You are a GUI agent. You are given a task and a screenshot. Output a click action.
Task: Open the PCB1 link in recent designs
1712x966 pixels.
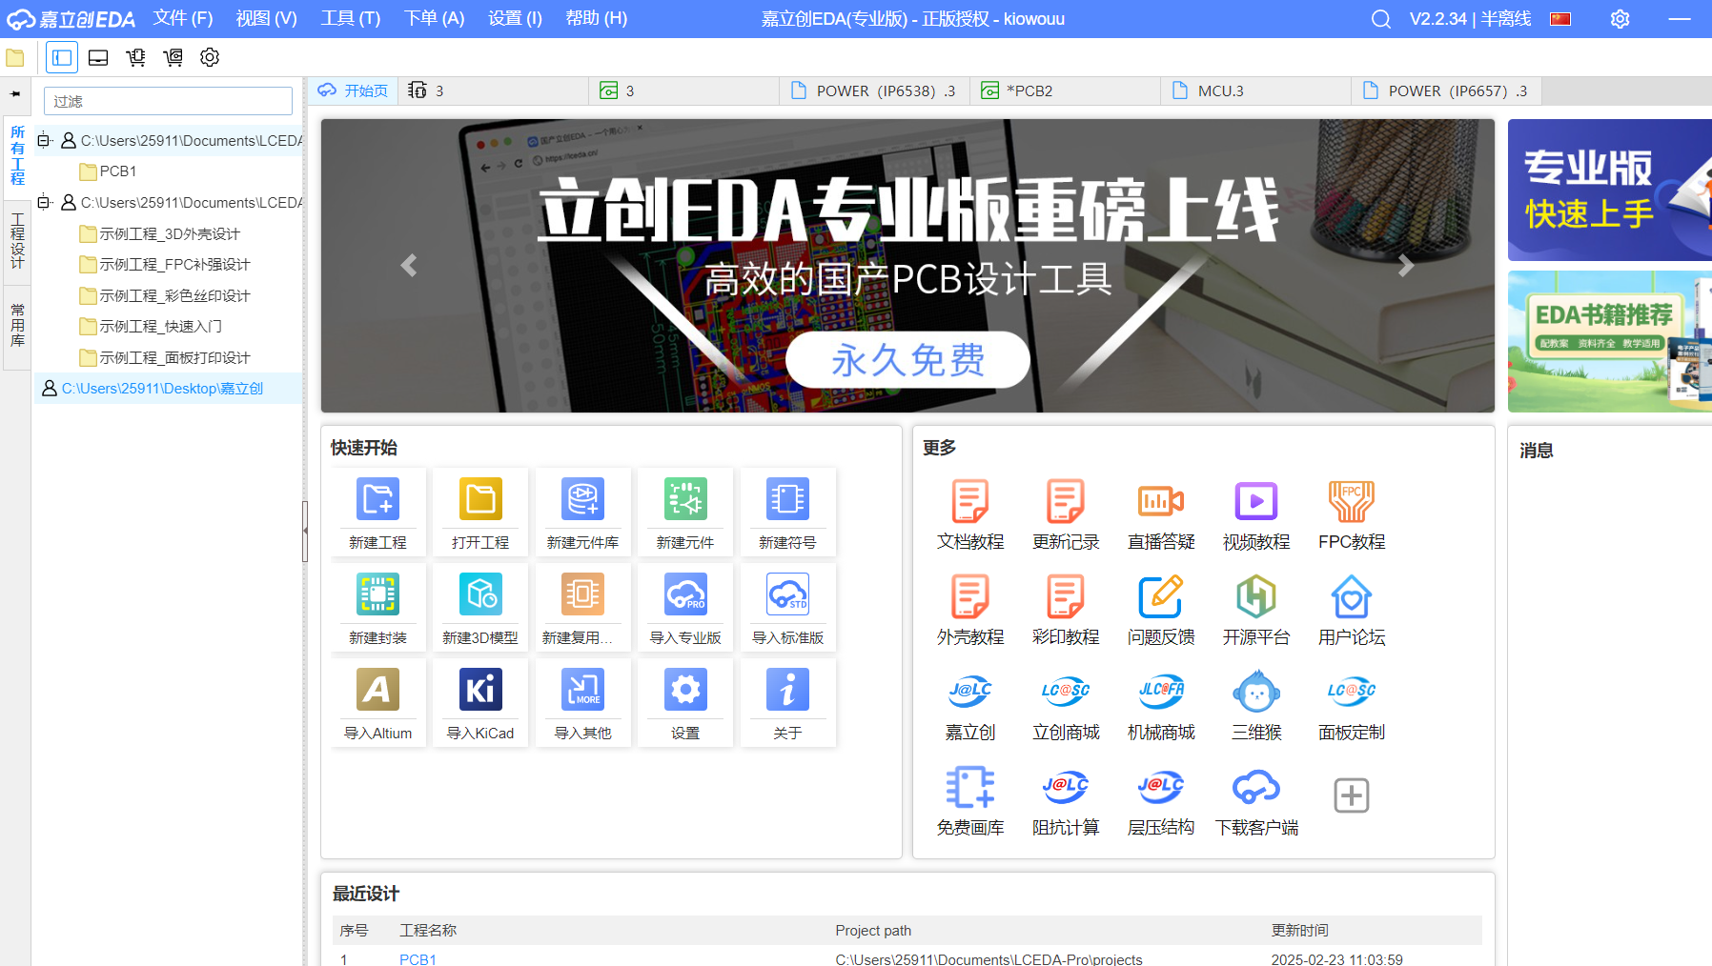click(418, 958)
